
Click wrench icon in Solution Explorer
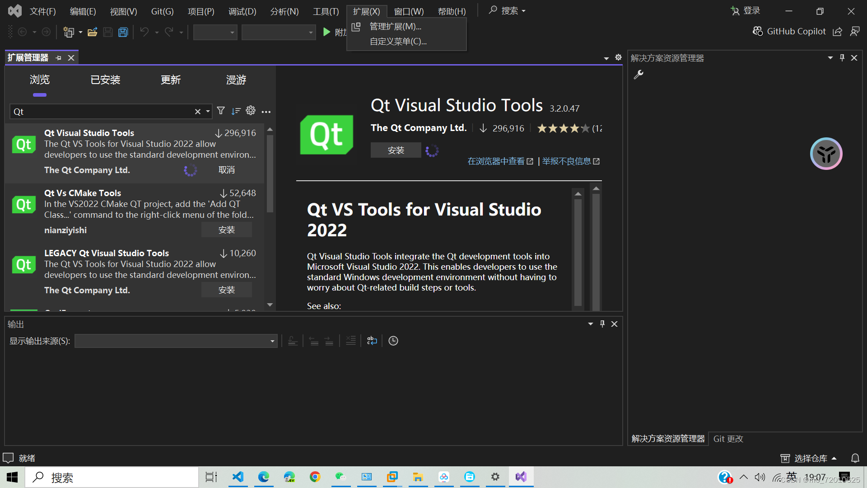tap(639, 75)
